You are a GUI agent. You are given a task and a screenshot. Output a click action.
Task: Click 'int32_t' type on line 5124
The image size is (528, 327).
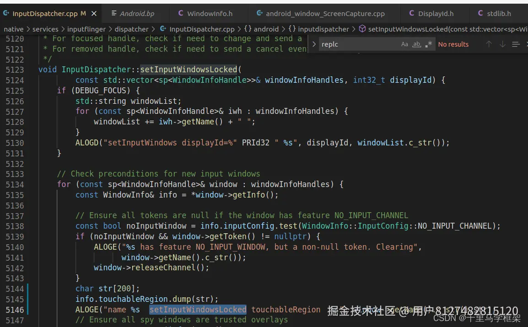(x=369, y=80)
